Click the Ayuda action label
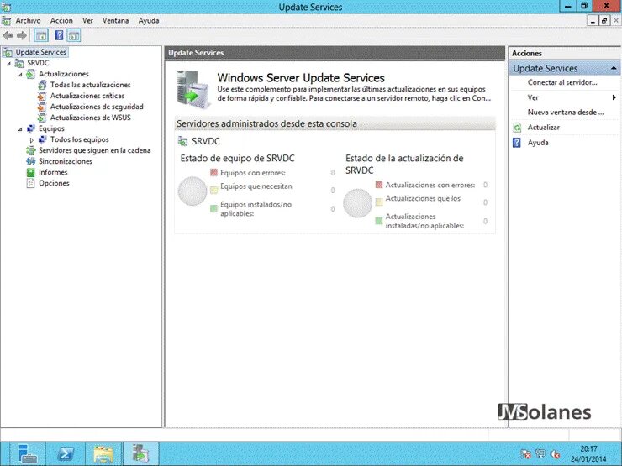Image resolution: width=622 pixels, height=466 pixels. (x=538, y=143)
